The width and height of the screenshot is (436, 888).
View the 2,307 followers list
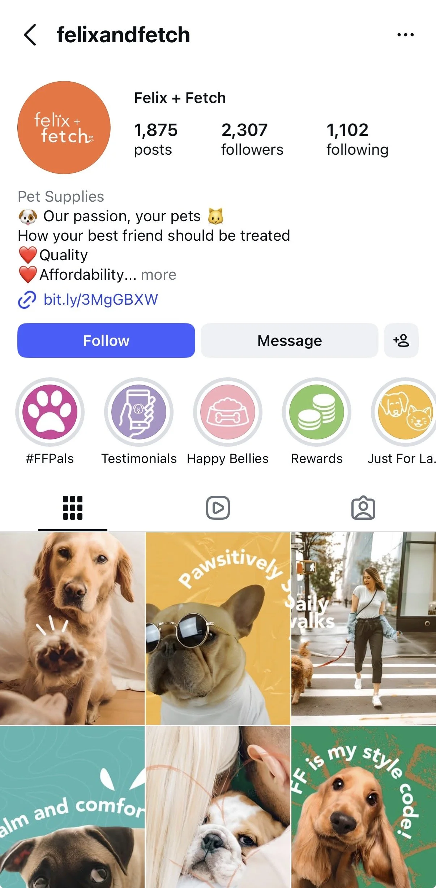coord(252,140)
